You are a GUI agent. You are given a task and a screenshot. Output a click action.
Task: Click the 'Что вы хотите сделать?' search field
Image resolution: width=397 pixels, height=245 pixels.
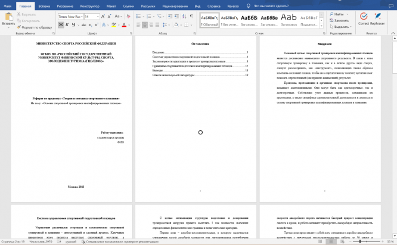271,6
